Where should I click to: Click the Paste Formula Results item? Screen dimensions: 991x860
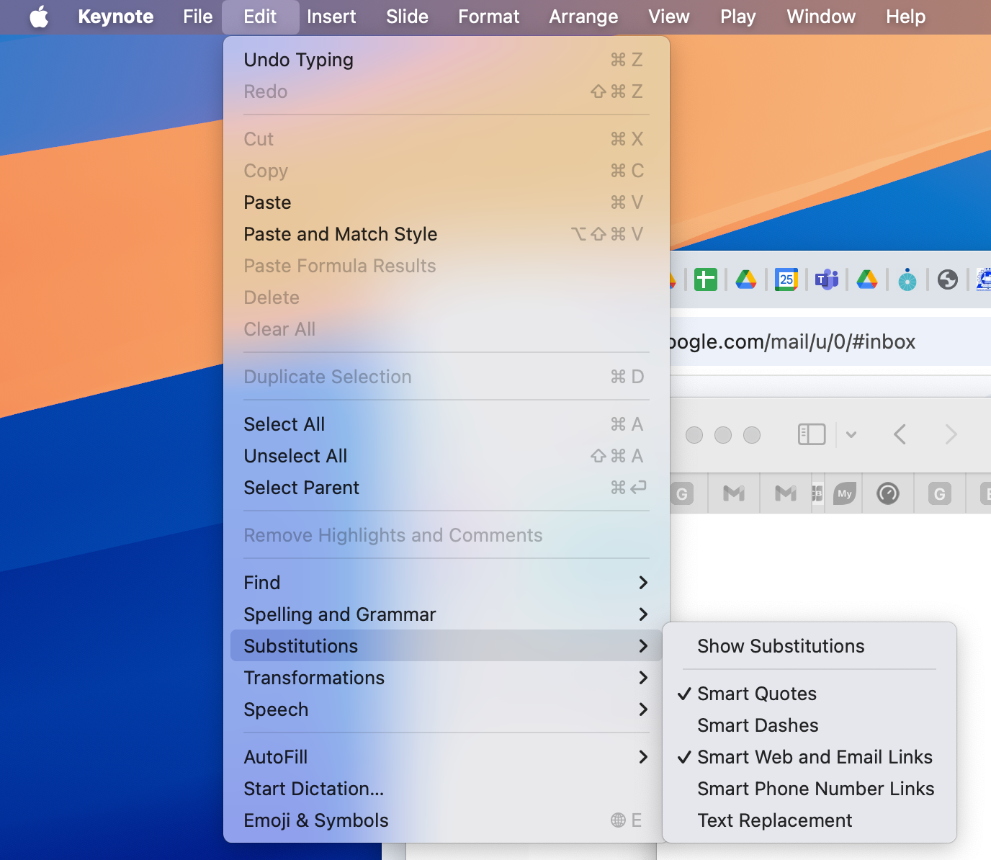tap(447, 266)
